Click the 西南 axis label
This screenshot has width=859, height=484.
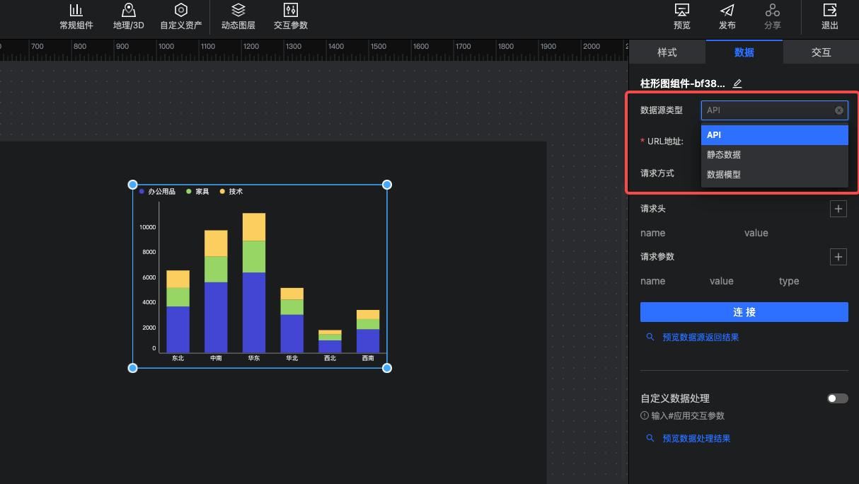coord(368,359)
